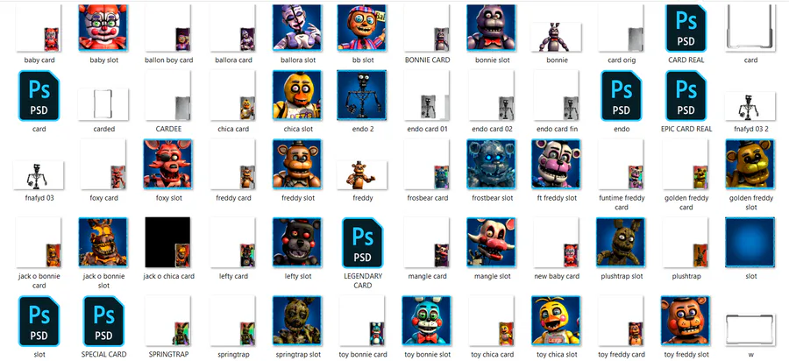
Task: Click the 'frosbear card' file name
Action: pos(427,198)
